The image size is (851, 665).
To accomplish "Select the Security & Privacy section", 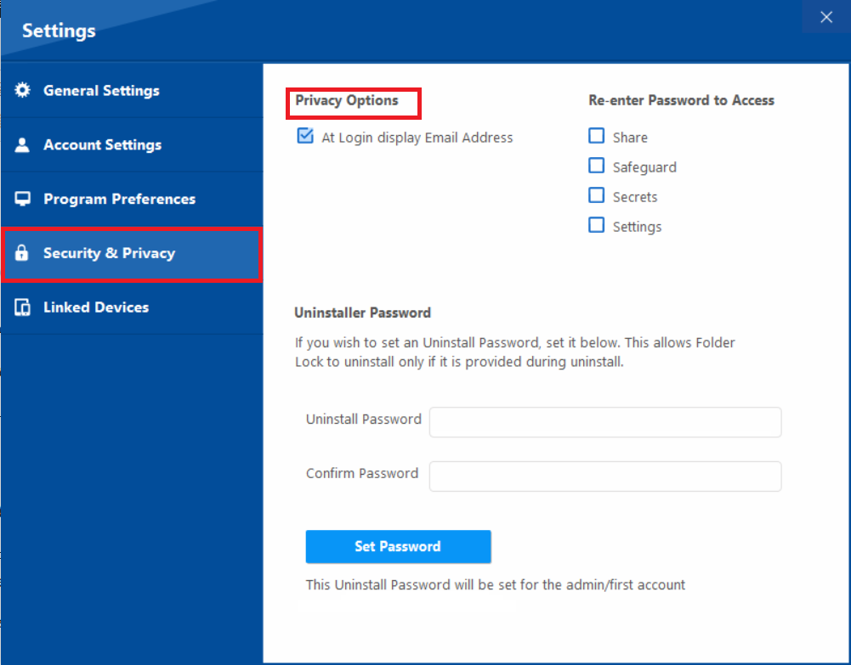I will click(109, 253).
